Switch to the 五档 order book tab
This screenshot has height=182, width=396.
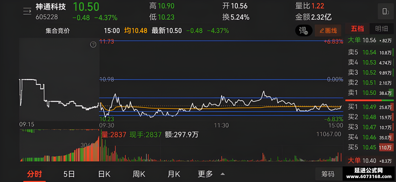pos(357,29)
